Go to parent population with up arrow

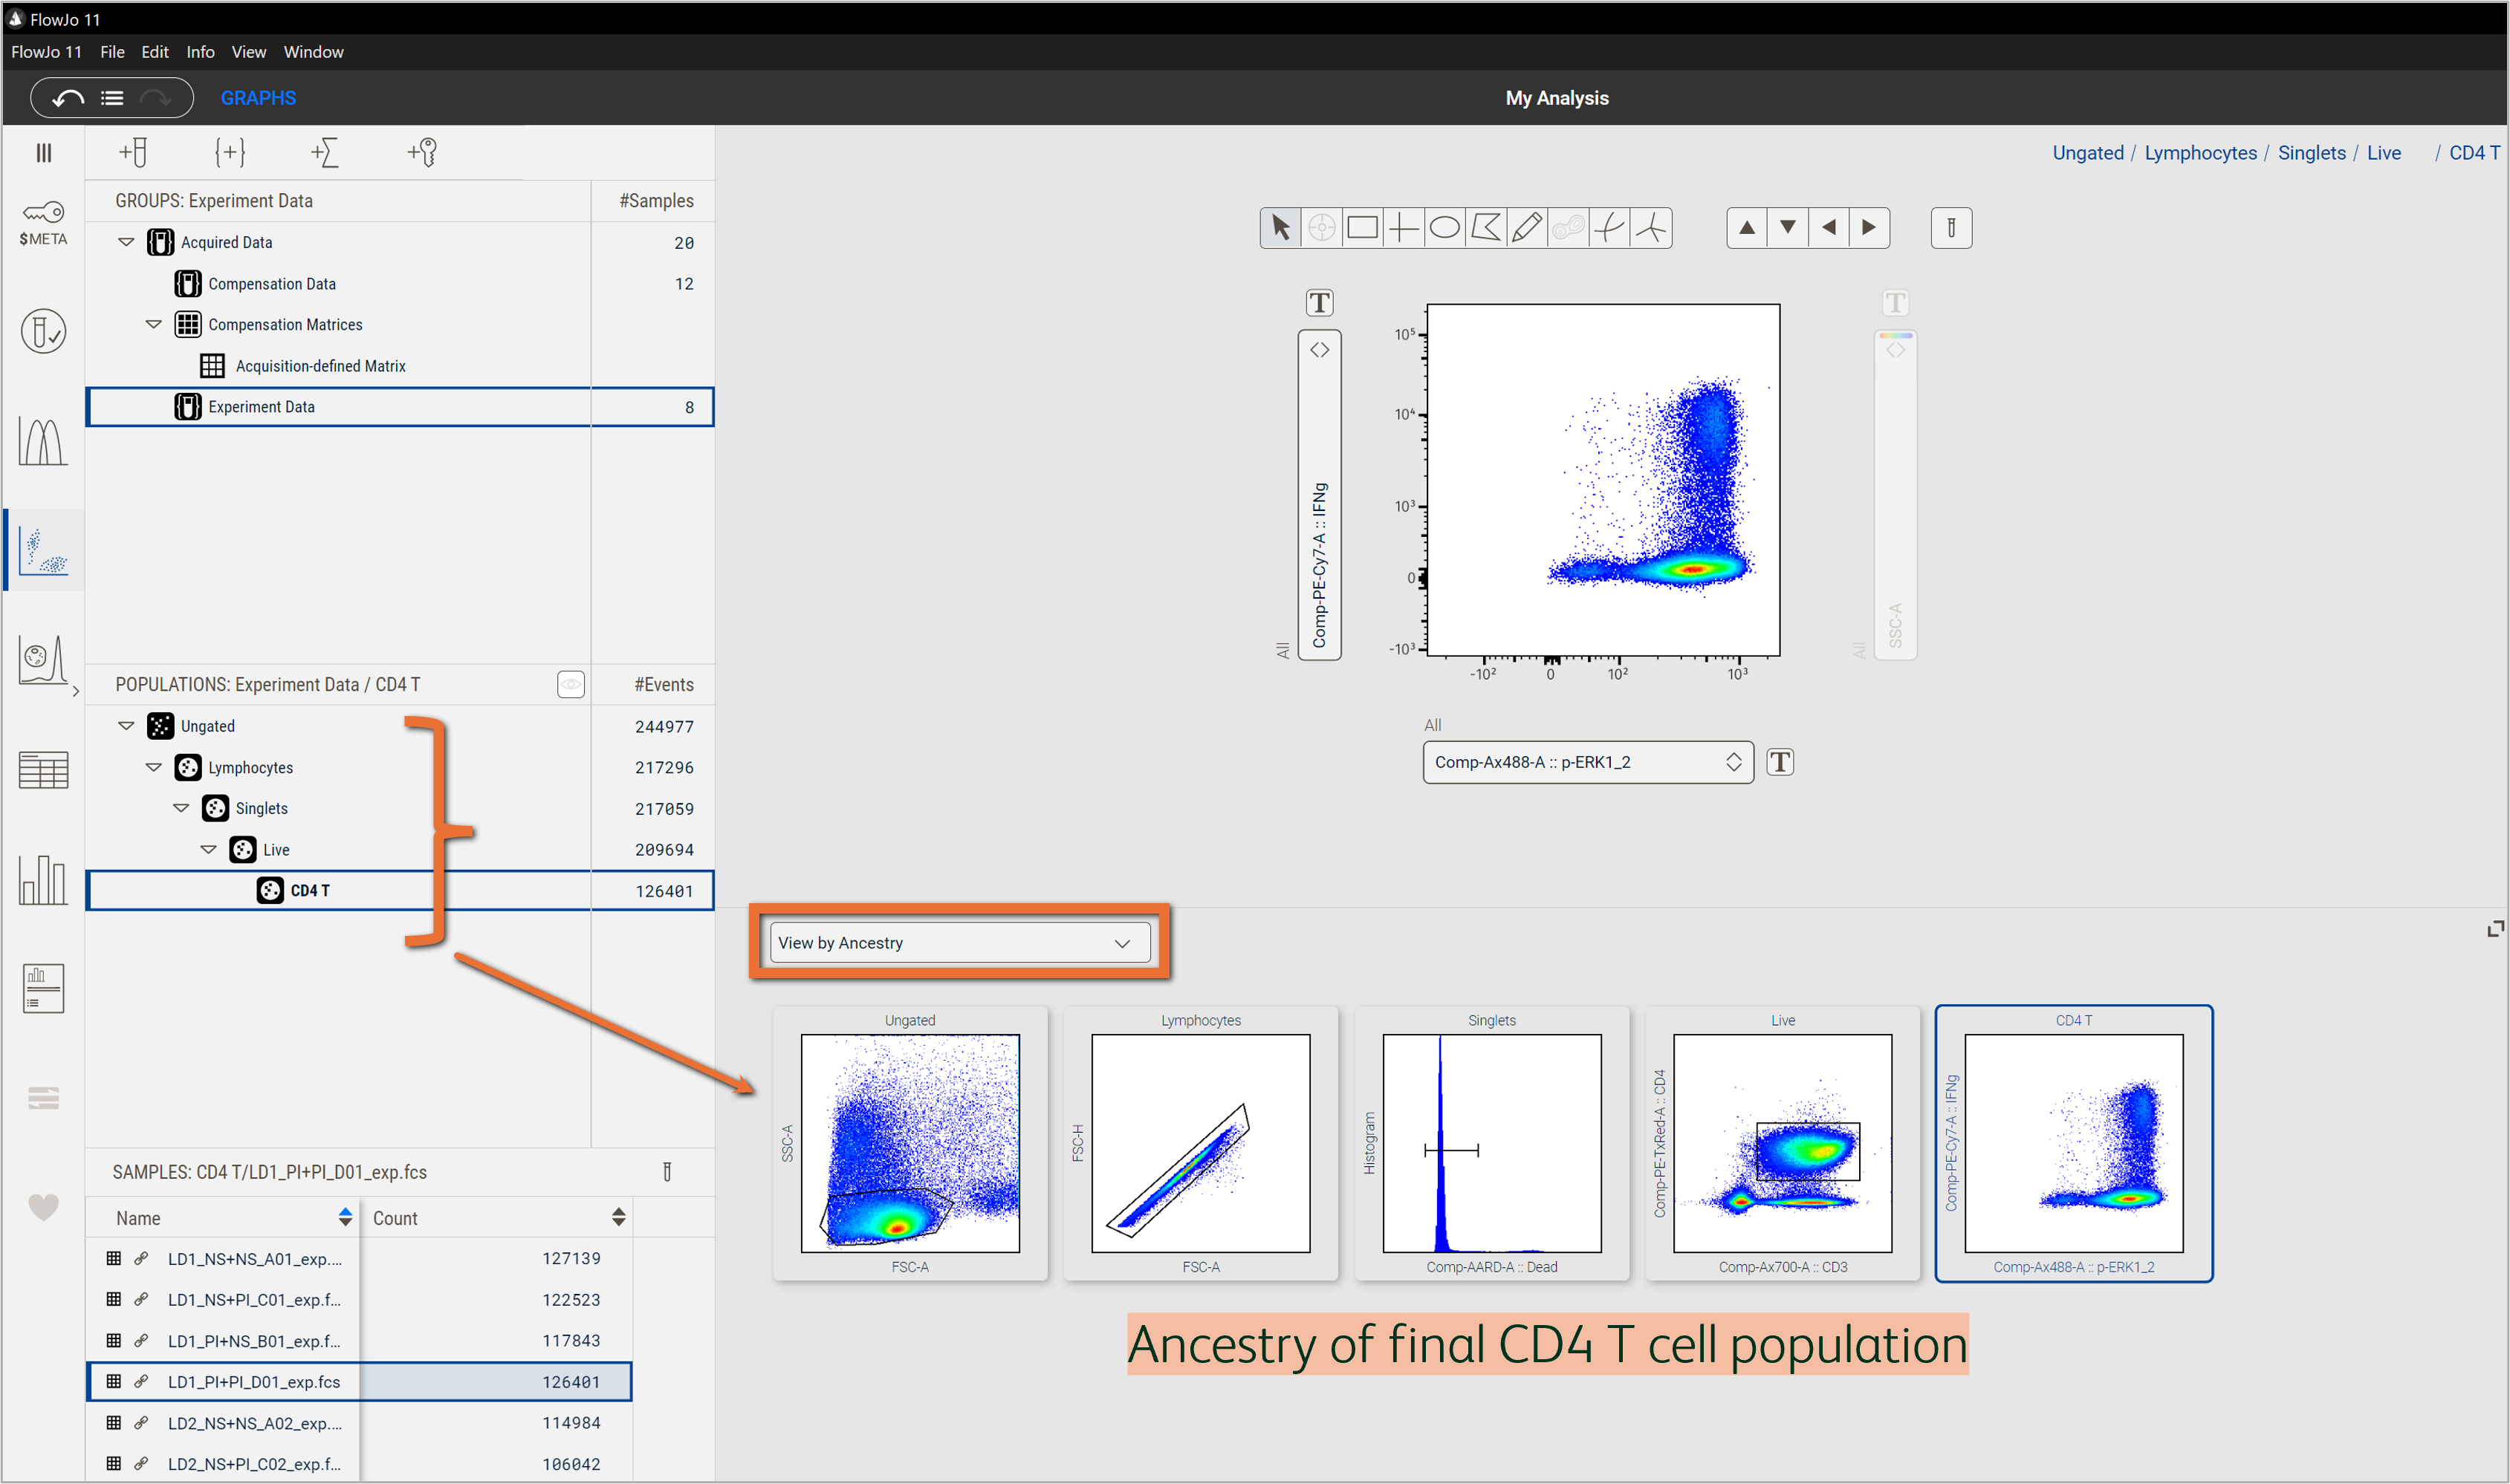pyautogui.click(x=1747, y=228)
